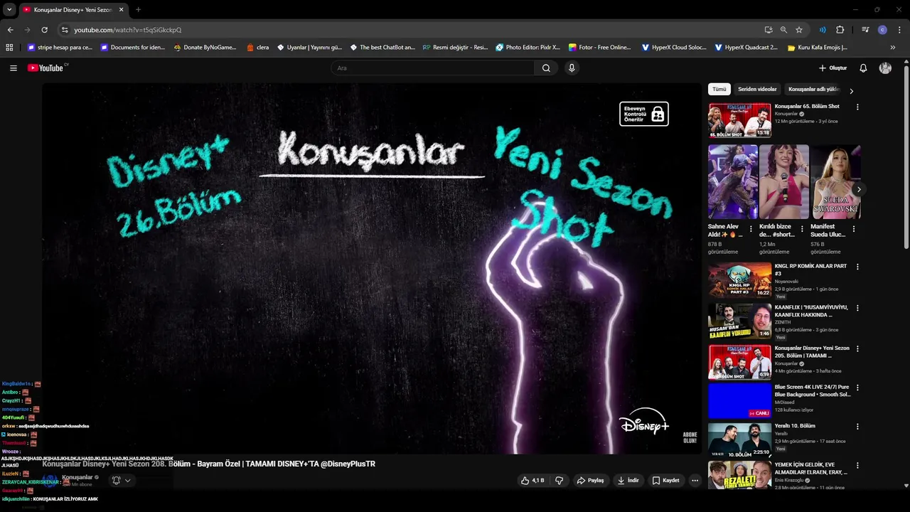Open 'KNGL RP KOMİK ANLAR PART #3' video
The image size is (910, 512).
click(739, 279)
